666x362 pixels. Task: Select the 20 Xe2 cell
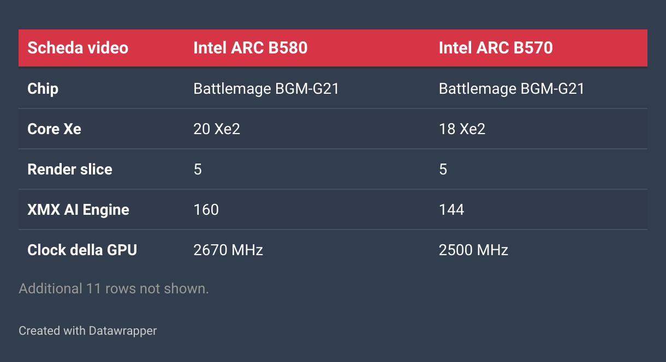tap(217, 129)
